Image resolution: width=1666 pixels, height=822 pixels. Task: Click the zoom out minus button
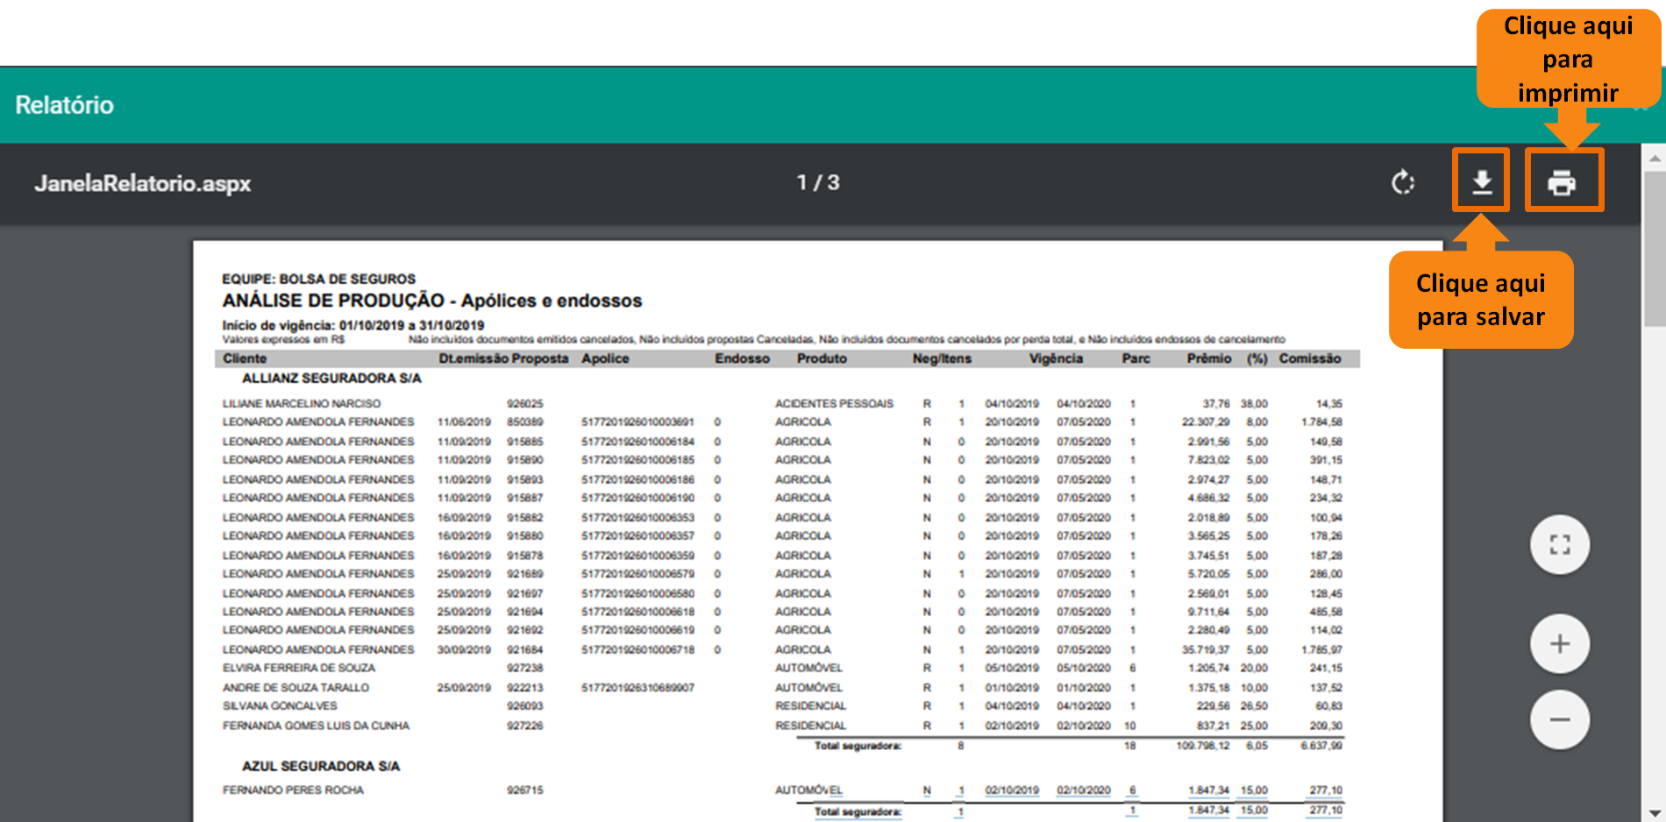point(1560,719)
